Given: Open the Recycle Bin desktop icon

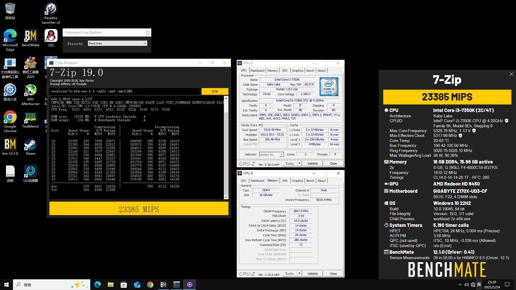Looking at the screenshot, I should [x=10, y=11].
